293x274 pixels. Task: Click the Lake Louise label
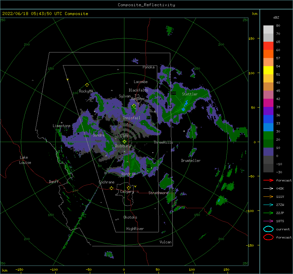click(25, 160)
